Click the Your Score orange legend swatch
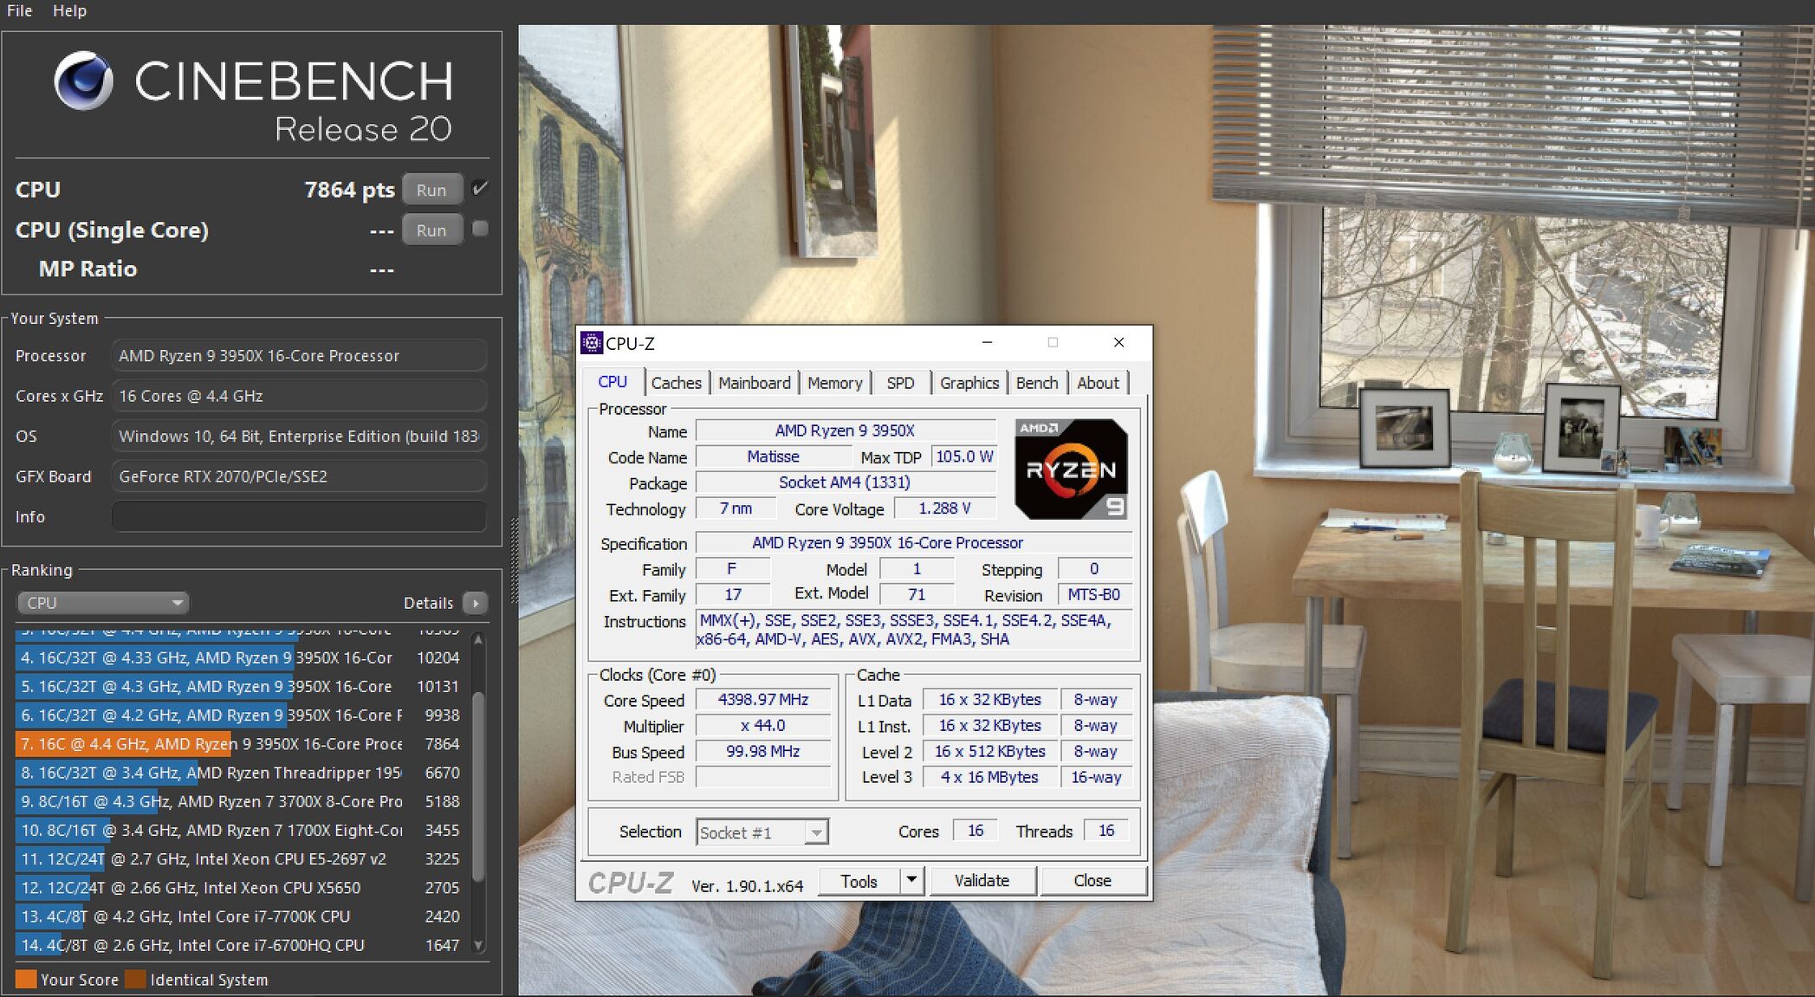The height and width of the screenshot is (997, 1815). pos(26,979)
